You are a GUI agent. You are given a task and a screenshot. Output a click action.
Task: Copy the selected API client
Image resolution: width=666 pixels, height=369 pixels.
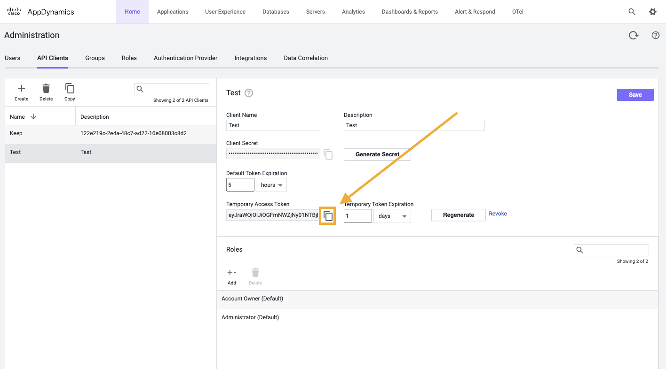[x=70, y=92]
